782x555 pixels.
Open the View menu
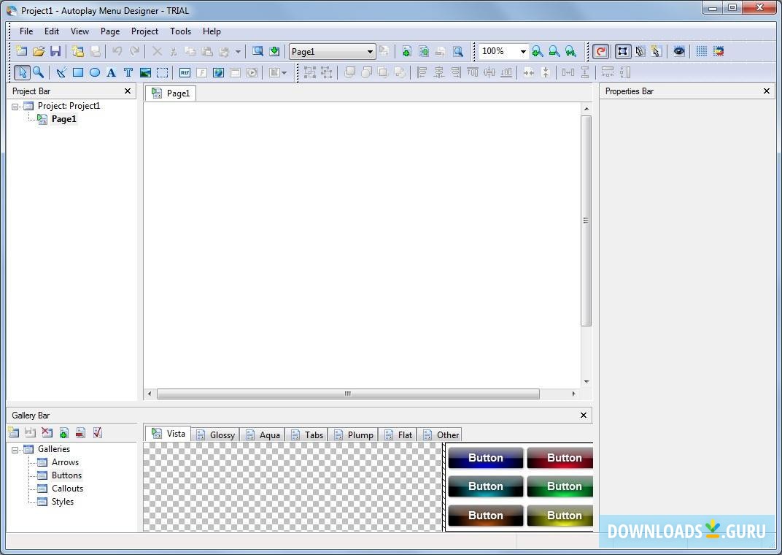click(x=80, y=31)
